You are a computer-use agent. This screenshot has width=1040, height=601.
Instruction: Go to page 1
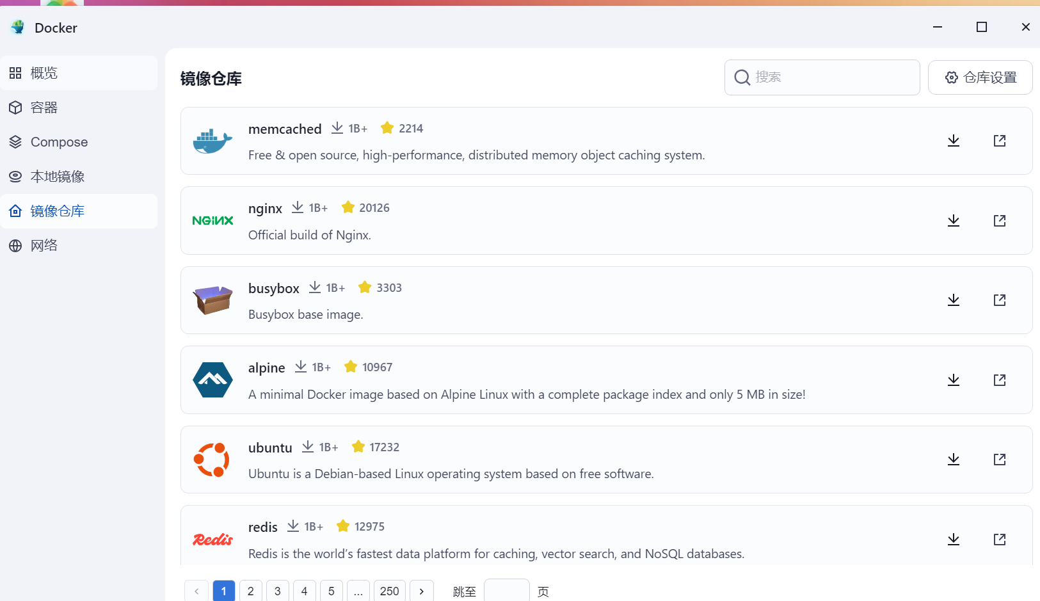(x=223, y=591)
